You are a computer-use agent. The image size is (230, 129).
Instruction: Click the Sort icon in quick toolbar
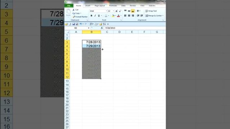point(104,24)
